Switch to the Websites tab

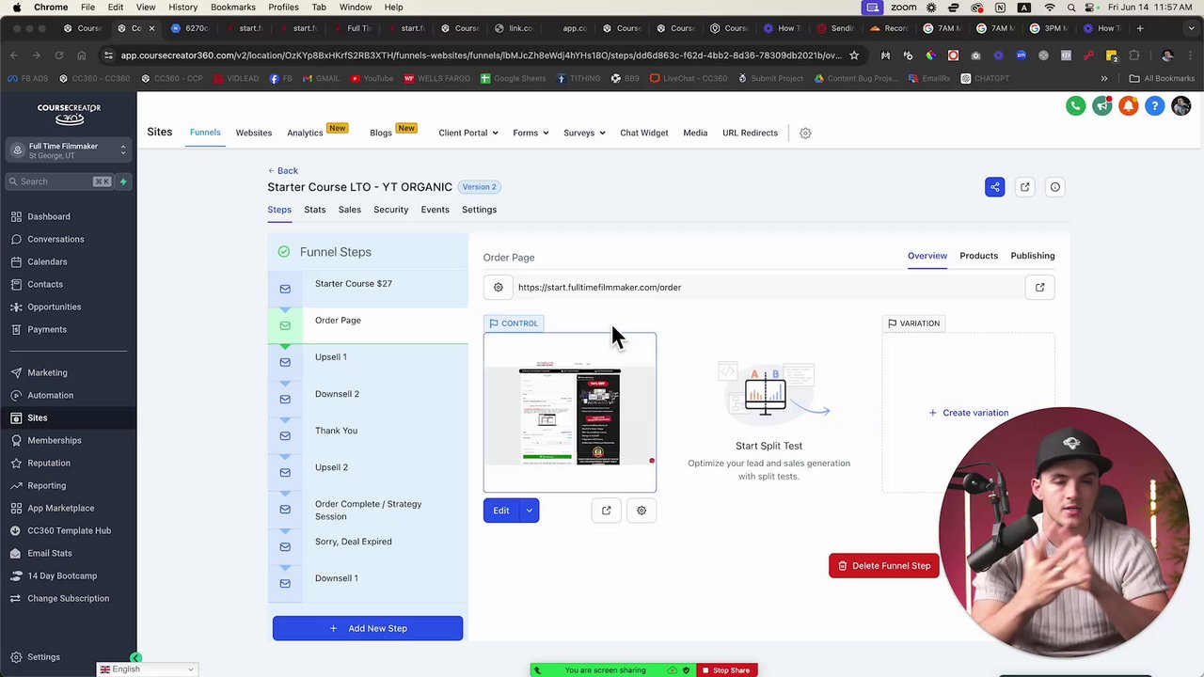coord(254,134)
